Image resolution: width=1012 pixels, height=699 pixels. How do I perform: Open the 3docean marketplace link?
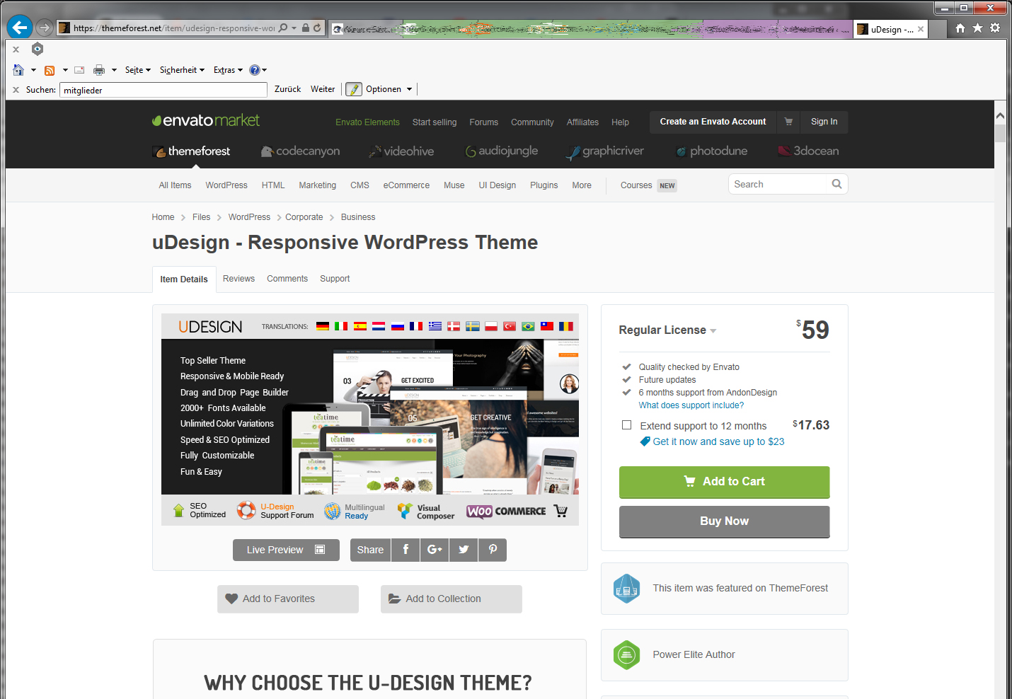[x=808, y=151]
